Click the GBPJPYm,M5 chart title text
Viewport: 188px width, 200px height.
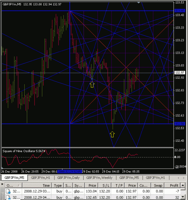click(12, 4)
